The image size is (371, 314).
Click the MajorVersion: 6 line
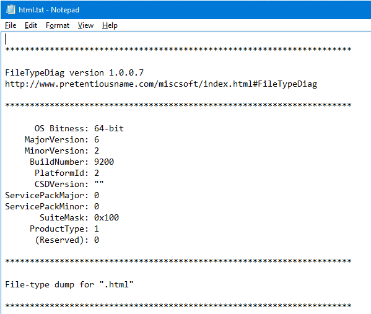tap(62, 139)
